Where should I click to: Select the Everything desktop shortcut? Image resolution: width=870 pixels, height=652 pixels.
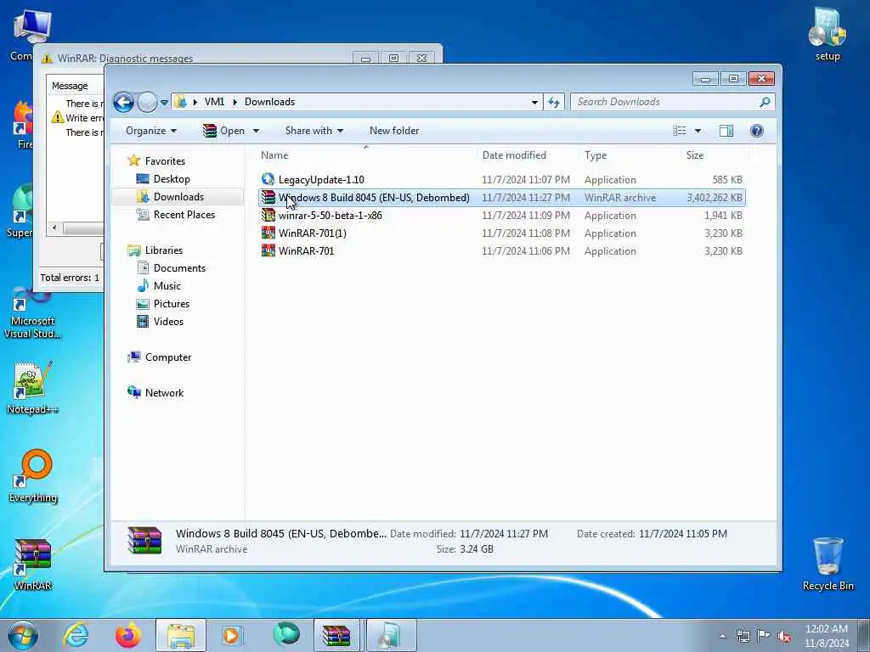click(33, 477)
